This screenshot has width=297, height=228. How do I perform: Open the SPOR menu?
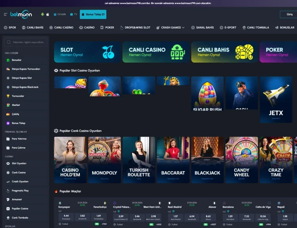10,28
